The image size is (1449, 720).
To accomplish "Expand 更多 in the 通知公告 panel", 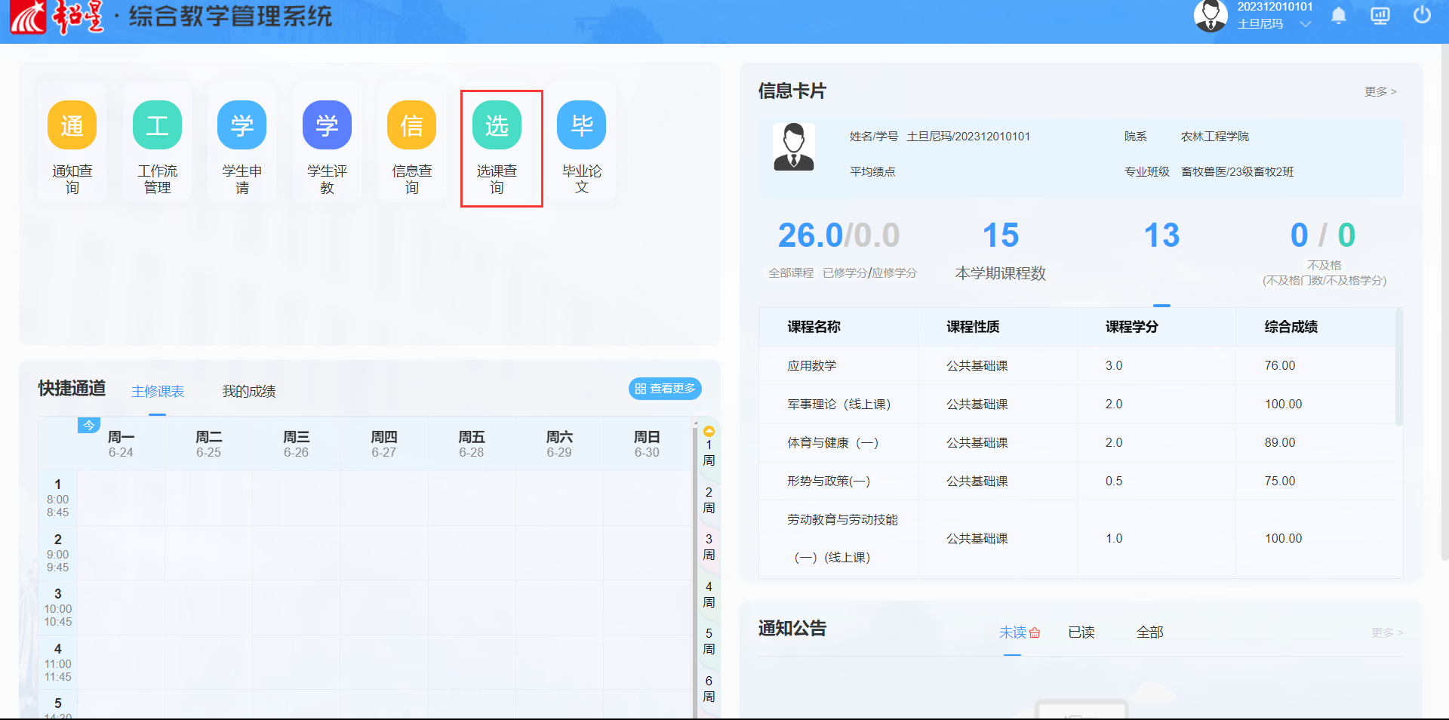I will (x=1386, y=632).
